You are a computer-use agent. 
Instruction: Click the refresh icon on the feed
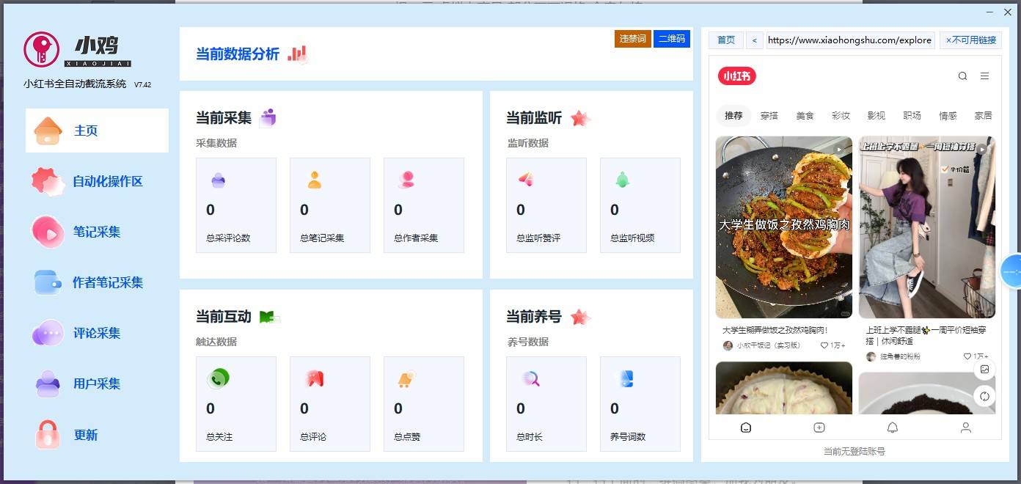click(984, 396)
